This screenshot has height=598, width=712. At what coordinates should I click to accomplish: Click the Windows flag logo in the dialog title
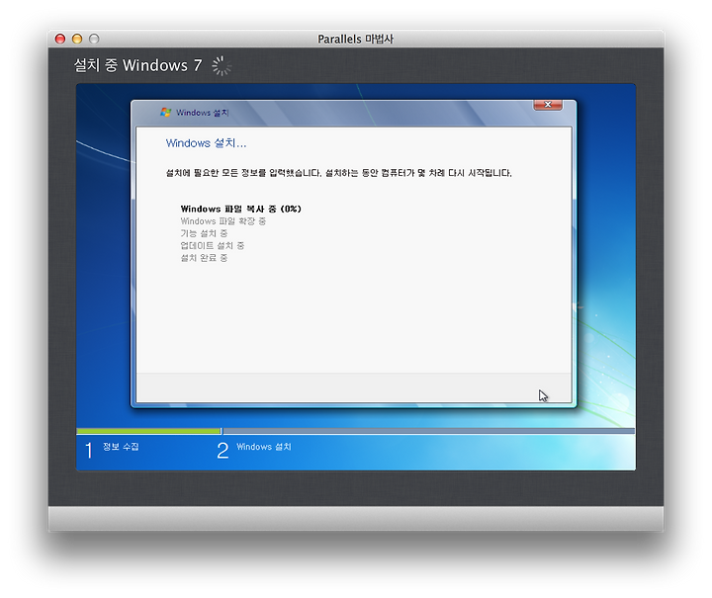click(166, 112)
